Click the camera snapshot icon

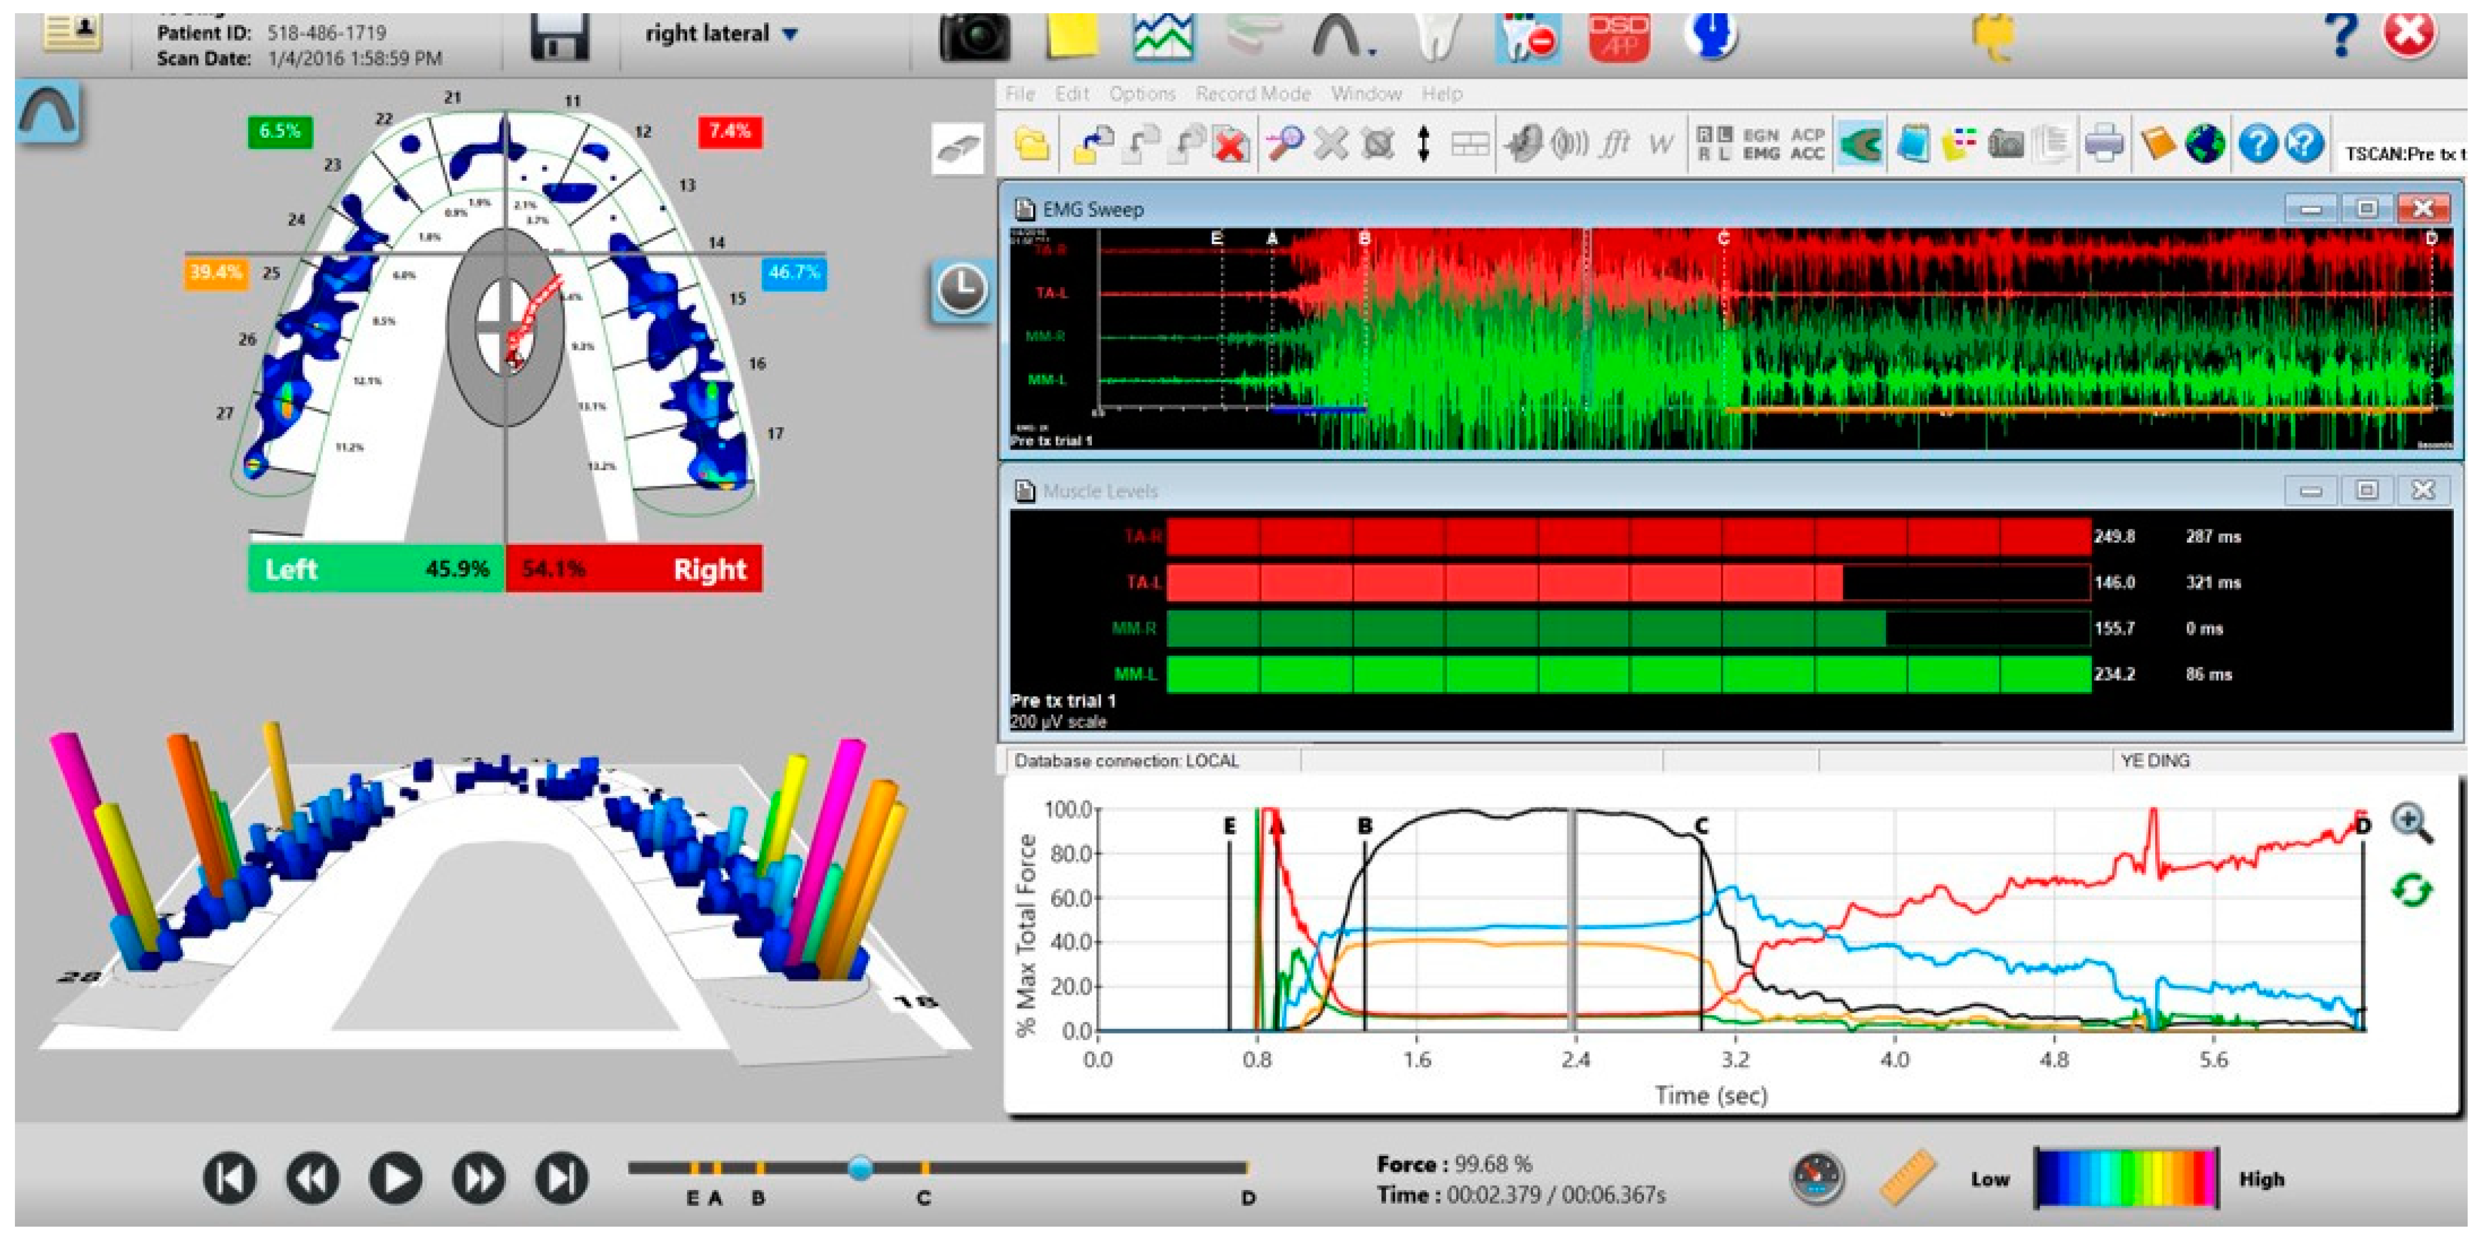point(974,37)
